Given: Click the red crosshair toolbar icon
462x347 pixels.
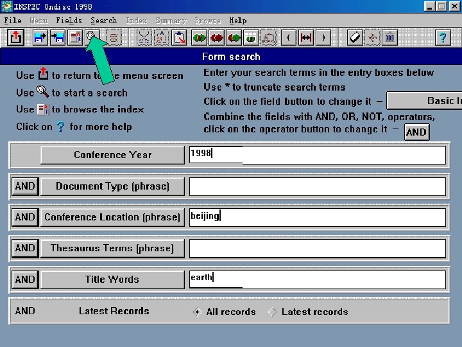Looking at the screenshot, I should [372, 37].
